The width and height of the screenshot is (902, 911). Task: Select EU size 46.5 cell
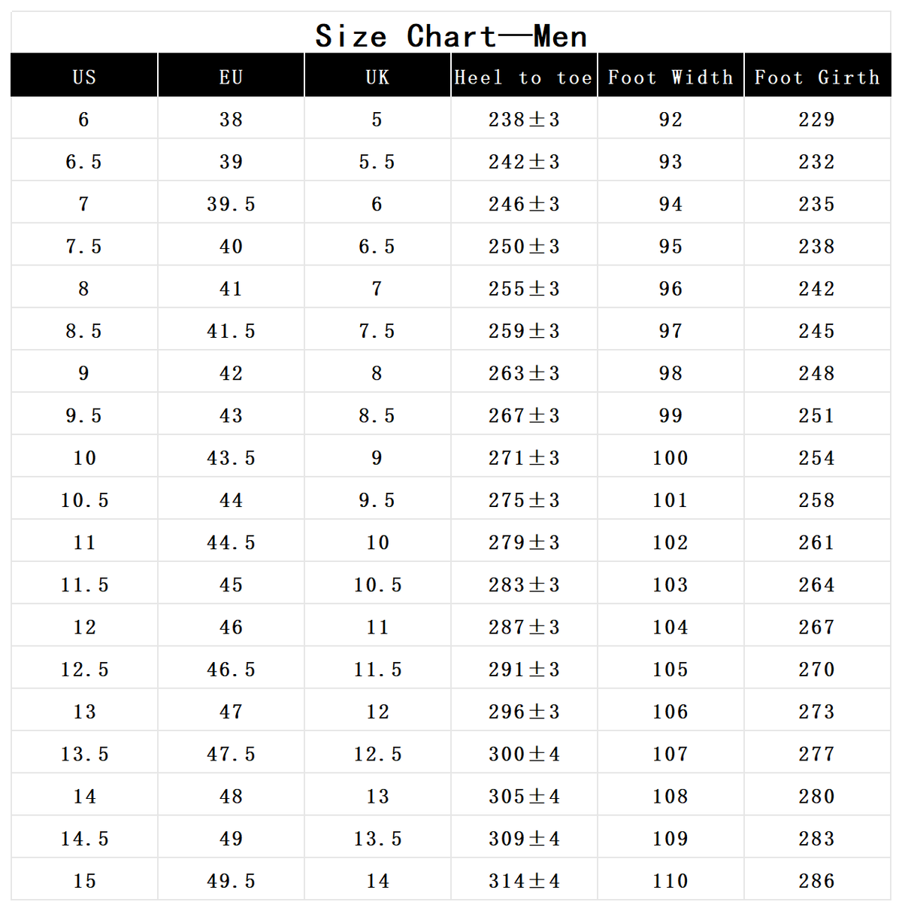click(231, 668)
